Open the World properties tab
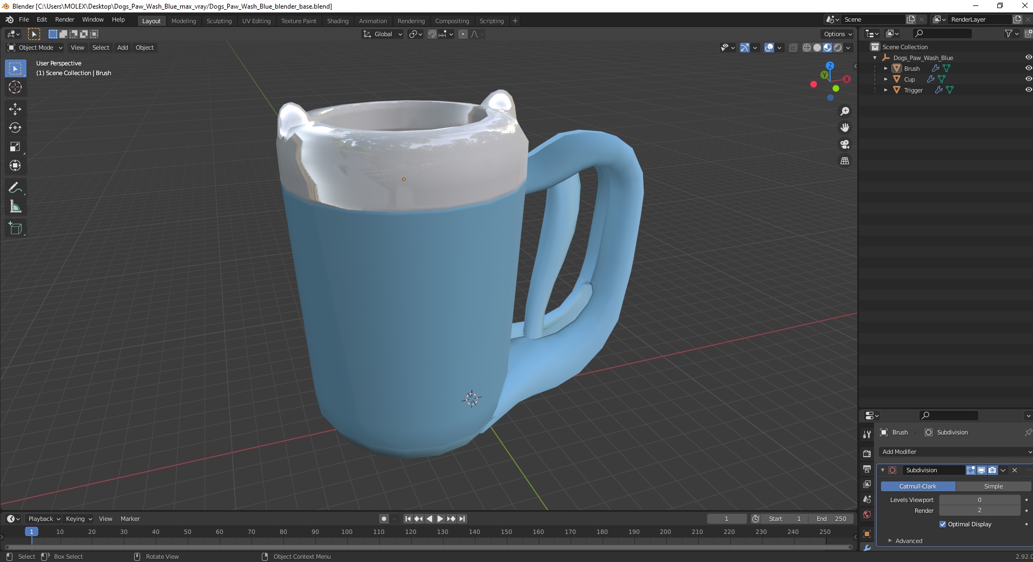1033x562 pixels. click(867, 514)
